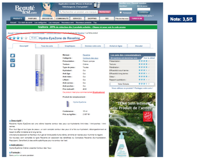Click the replacement product thumbnail

point(68,104)
